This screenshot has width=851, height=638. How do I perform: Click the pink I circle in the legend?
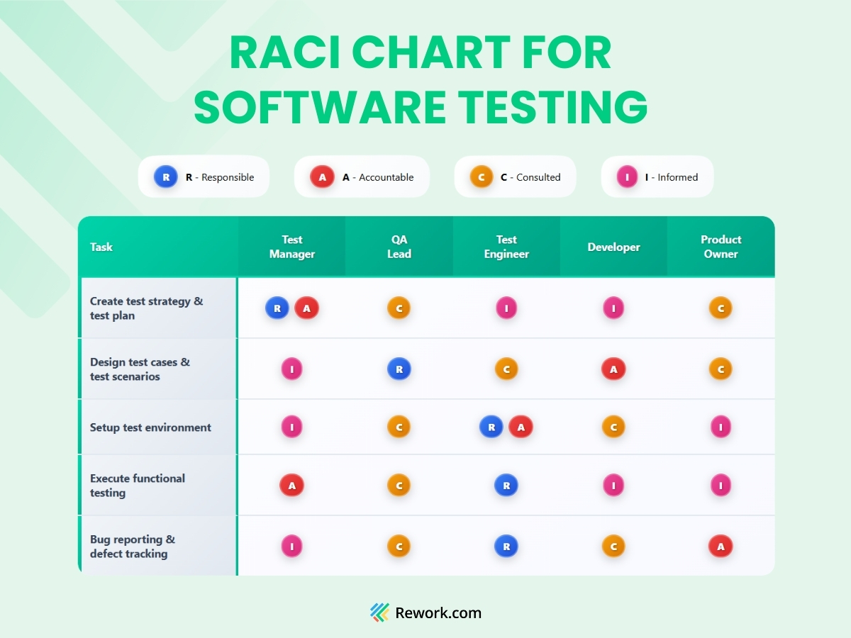pos(628,177)
